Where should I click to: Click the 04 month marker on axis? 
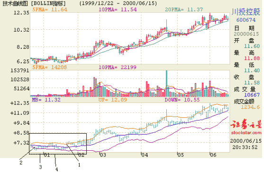click(145, 155)
